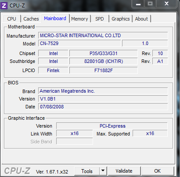Select the southbridge value 82801GB (ICH7/R)
Viewport: 180px width, 177px height.
104,61
